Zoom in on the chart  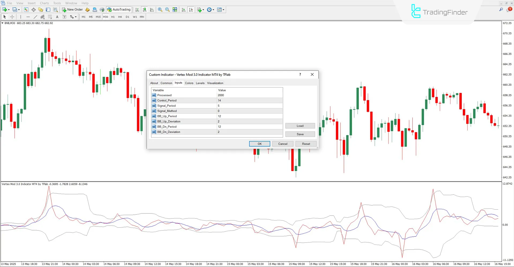tap(160, 9)
